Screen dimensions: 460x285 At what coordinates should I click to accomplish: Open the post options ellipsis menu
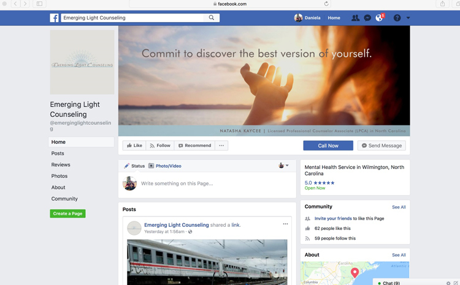pos(285,224)
